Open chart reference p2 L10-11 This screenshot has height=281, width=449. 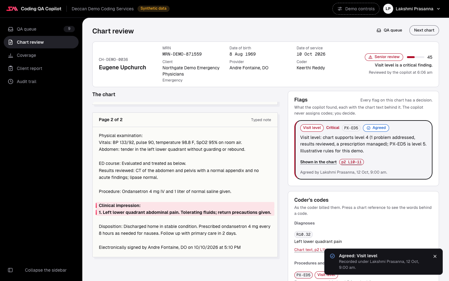tap(351, 162)
